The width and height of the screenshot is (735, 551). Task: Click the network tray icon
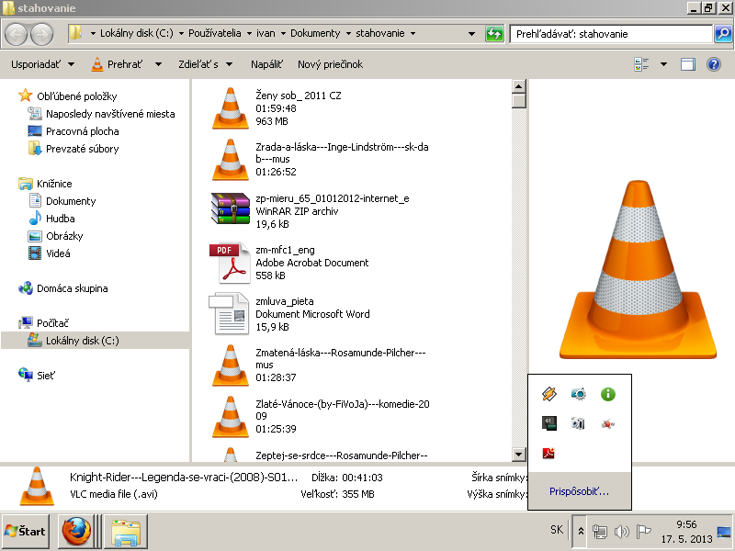point(600,532)
